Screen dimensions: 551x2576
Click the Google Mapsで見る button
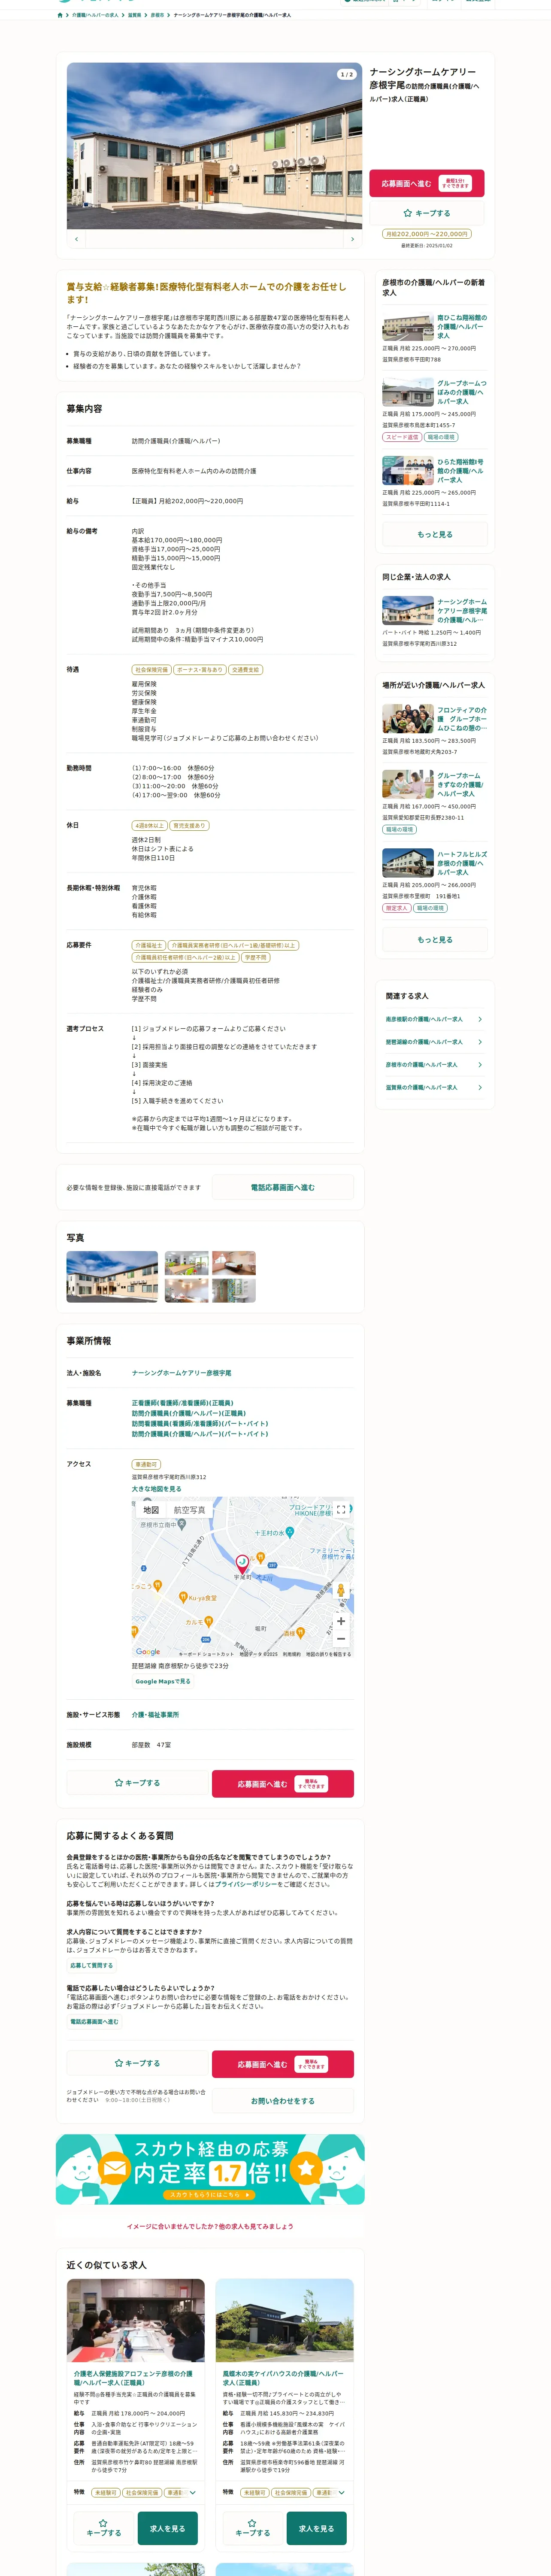pos(163,1681)
